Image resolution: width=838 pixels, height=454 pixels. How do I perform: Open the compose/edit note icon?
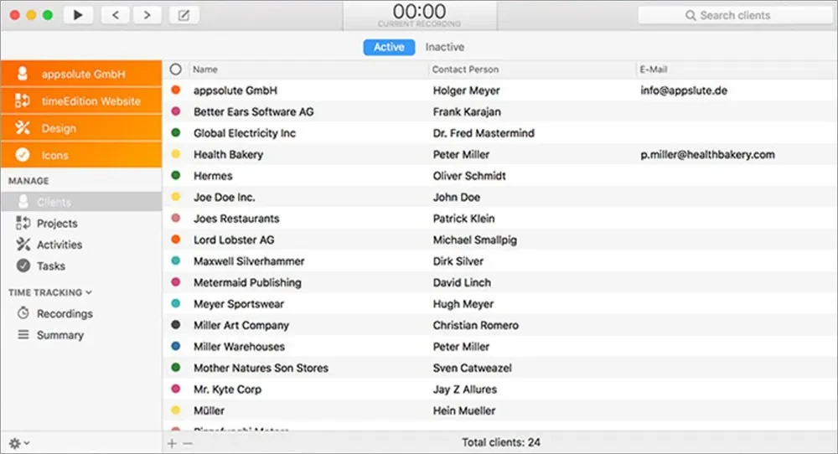184,15
